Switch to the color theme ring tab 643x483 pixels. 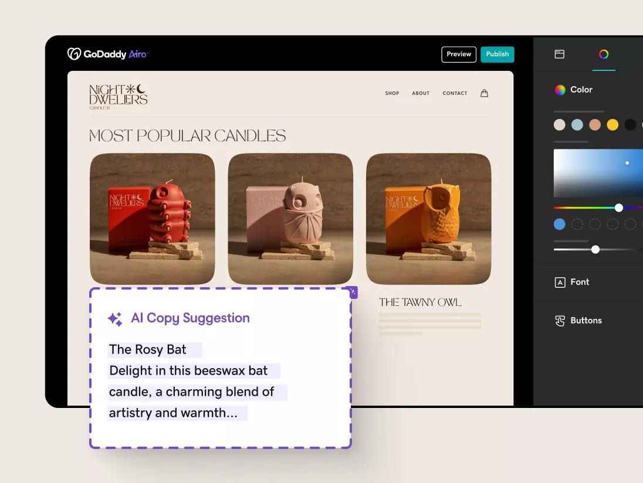click(x=604, y=54)
